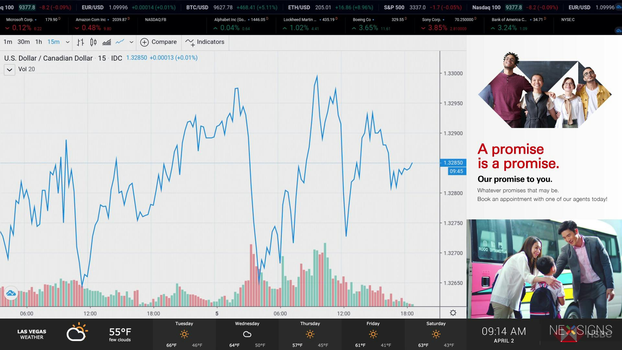622x350 pixels.
Task: Switch to 1h timeframe
Action: point(39,42)
